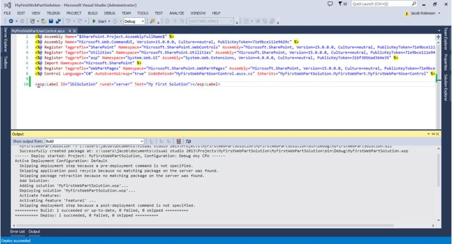
Task: Click the Clear All output icon
Action: pos(179,141)
